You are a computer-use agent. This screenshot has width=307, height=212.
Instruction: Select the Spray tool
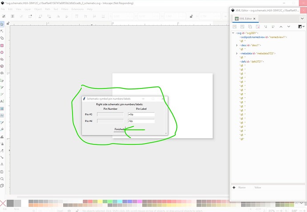pyautogui.click(x=2, y=144)
